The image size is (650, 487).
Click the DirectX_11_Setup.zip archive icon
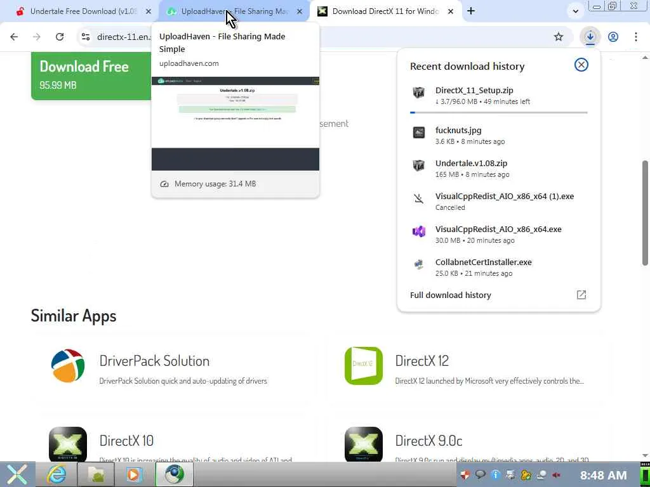[419, 93]
